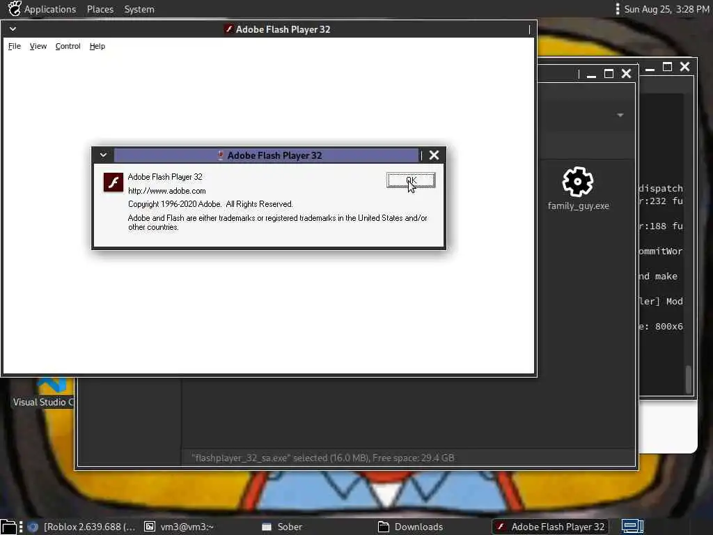This screenshot has height=535, width=713.
Task: Open the main Flash Player window menu chevron
Action: 13,29
